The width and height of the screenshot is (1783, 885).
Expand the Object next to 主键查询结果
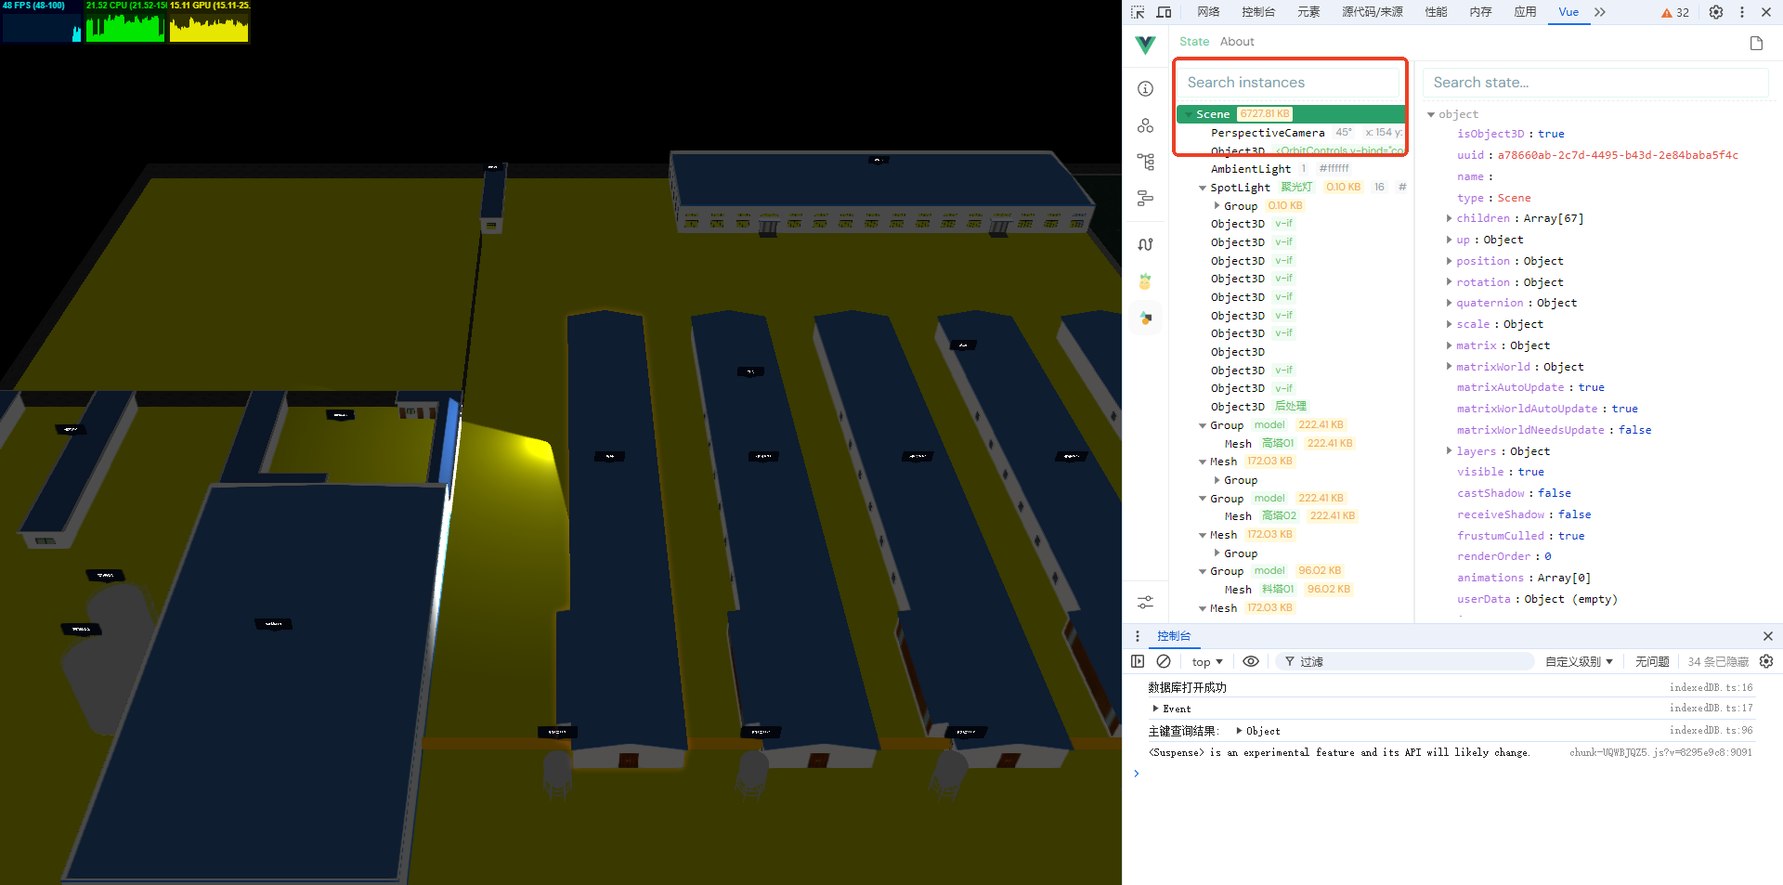1240,731
